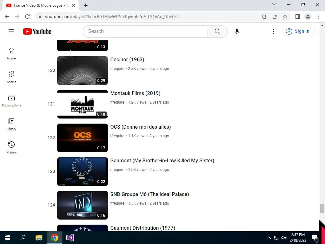325x244 pixels.
Task: Click Sign in button
Action: tap(298, 31)
